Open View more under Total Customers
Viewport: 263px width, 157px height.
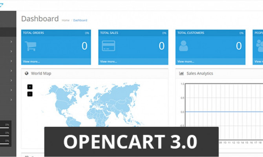[186, 62]
